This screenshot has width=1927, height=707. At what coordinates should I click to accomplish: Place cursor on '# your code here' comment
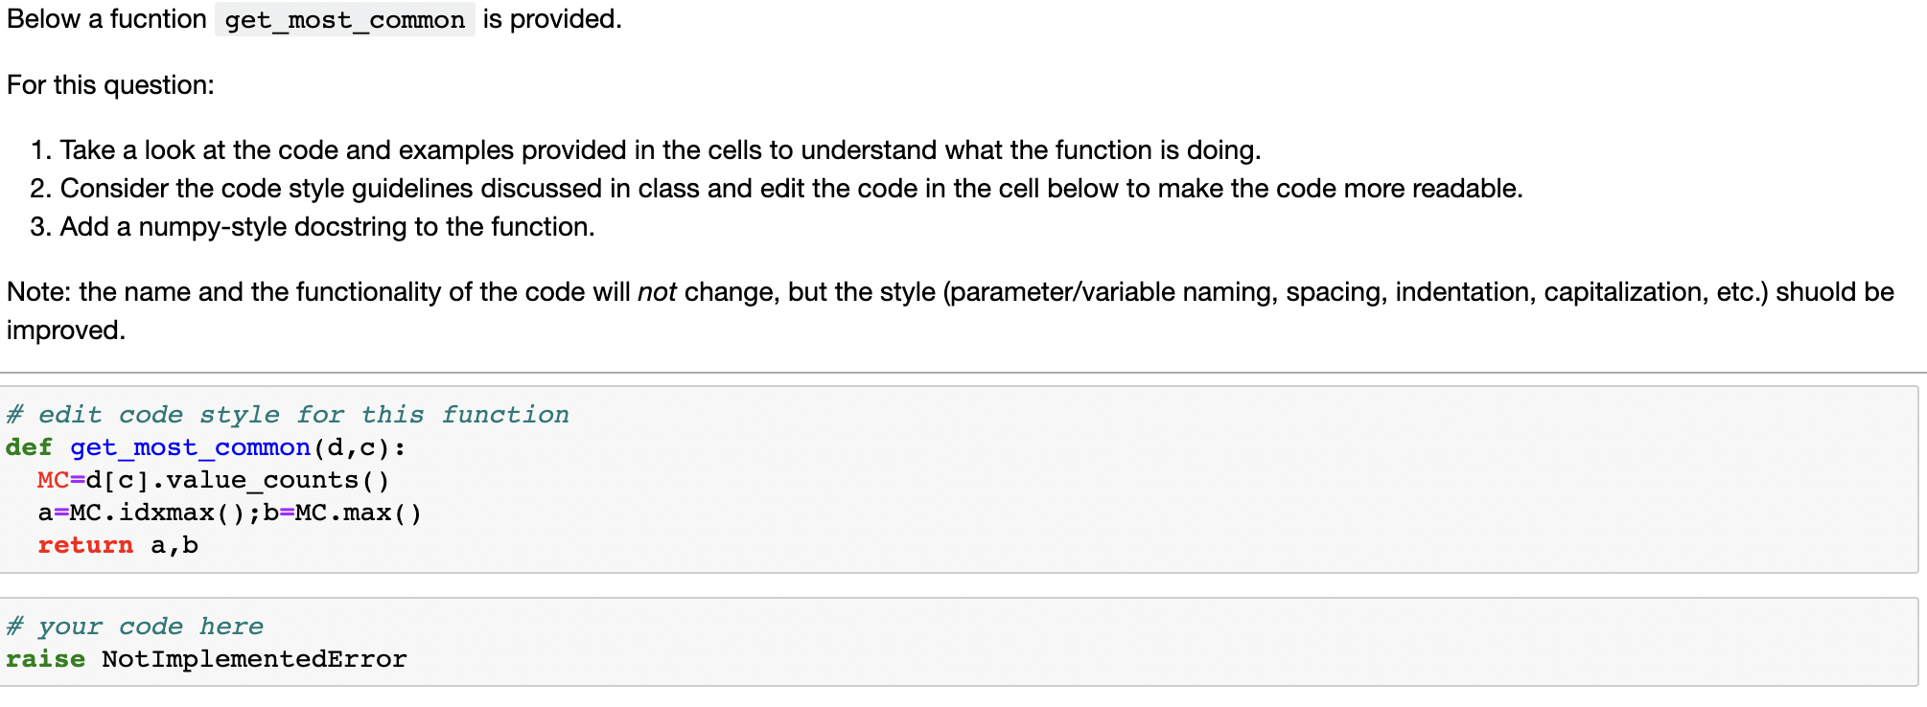tap(134, 627)
